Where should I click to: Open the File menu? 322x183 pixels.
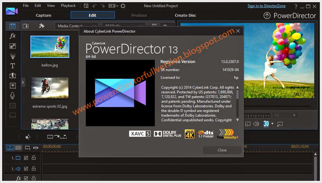tap(26, 6)
